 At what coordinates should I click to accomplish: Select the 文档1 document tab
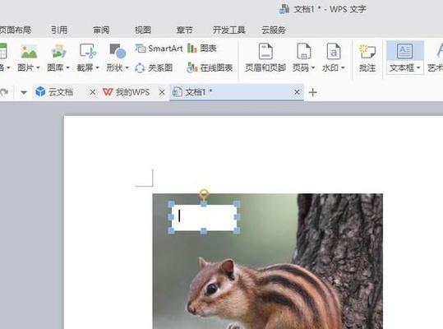(x=237, y=92)
